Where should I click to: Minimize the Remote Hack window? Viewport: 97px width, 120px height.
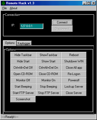(84, 3)
